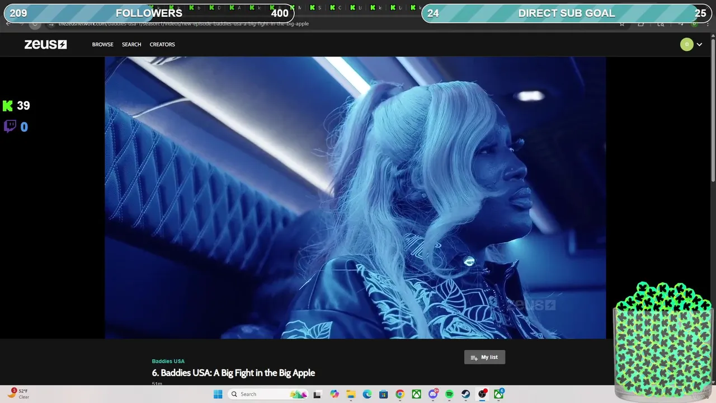Open the first Xbox app icon on taskbar
The width and height of the screenshot is (716, 403).
pos(416,394)
